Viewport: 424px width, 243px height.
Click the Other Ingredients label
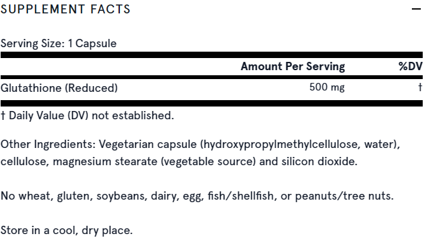point(48,144)
